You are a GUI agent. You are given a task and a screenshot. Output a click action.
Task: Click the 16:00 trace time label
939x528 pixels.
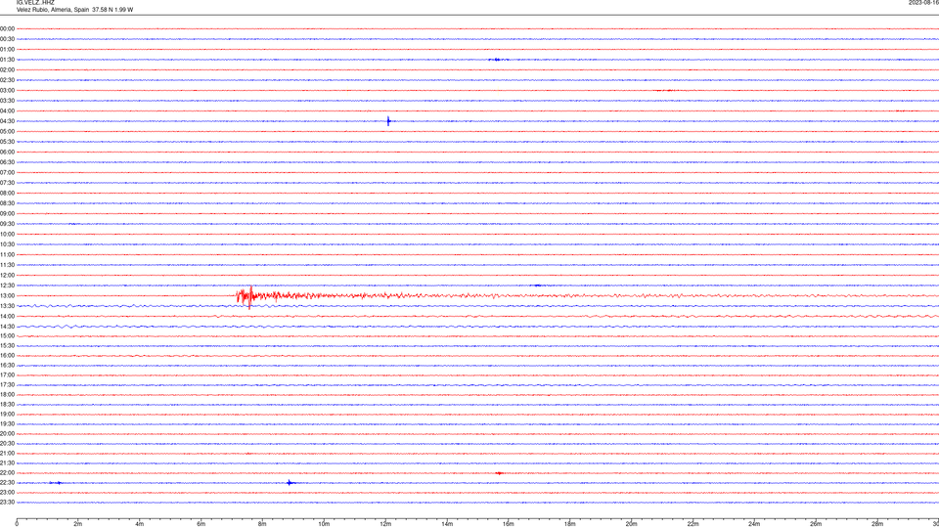7,356
